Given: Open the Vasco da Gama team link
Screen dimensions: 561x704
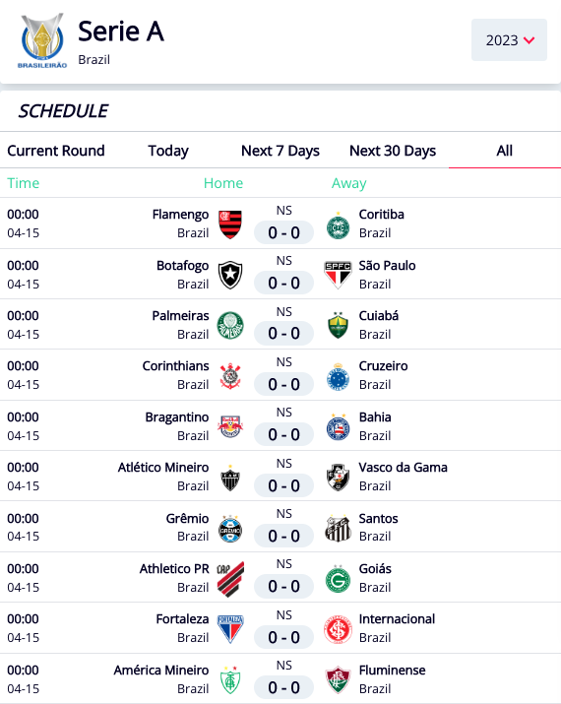Looking at the screenshot, I should tap(403, 468).
